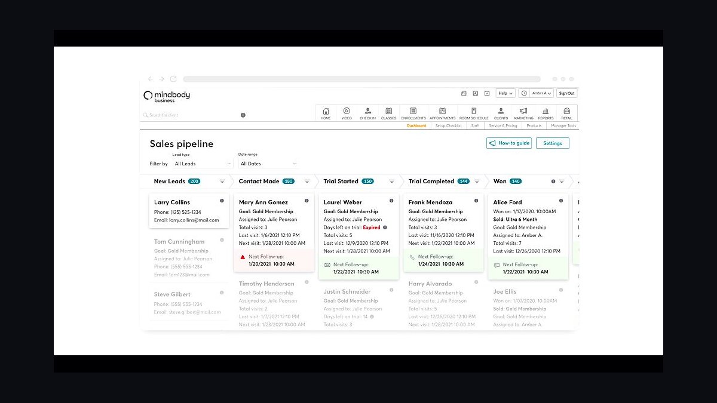This screenshot has width=717, height=403.
Task: Switch to the Service & Pricing tab
Action: (x=503, y=126)
